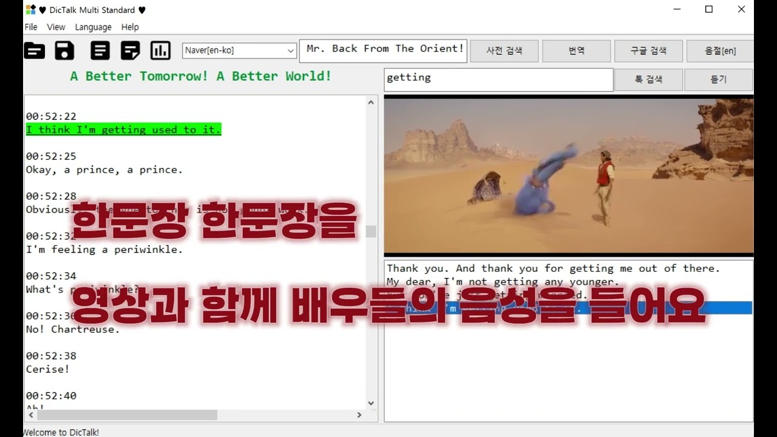Click the subtitle vertical scrollbar thumb
This screenshot has width=777, height=437.
(x=371, y=231)
